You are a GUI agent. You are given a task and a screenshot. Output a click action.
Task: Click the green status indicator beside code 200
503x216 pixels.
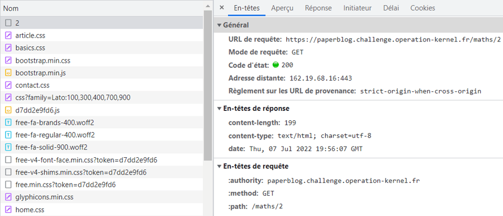275,65
